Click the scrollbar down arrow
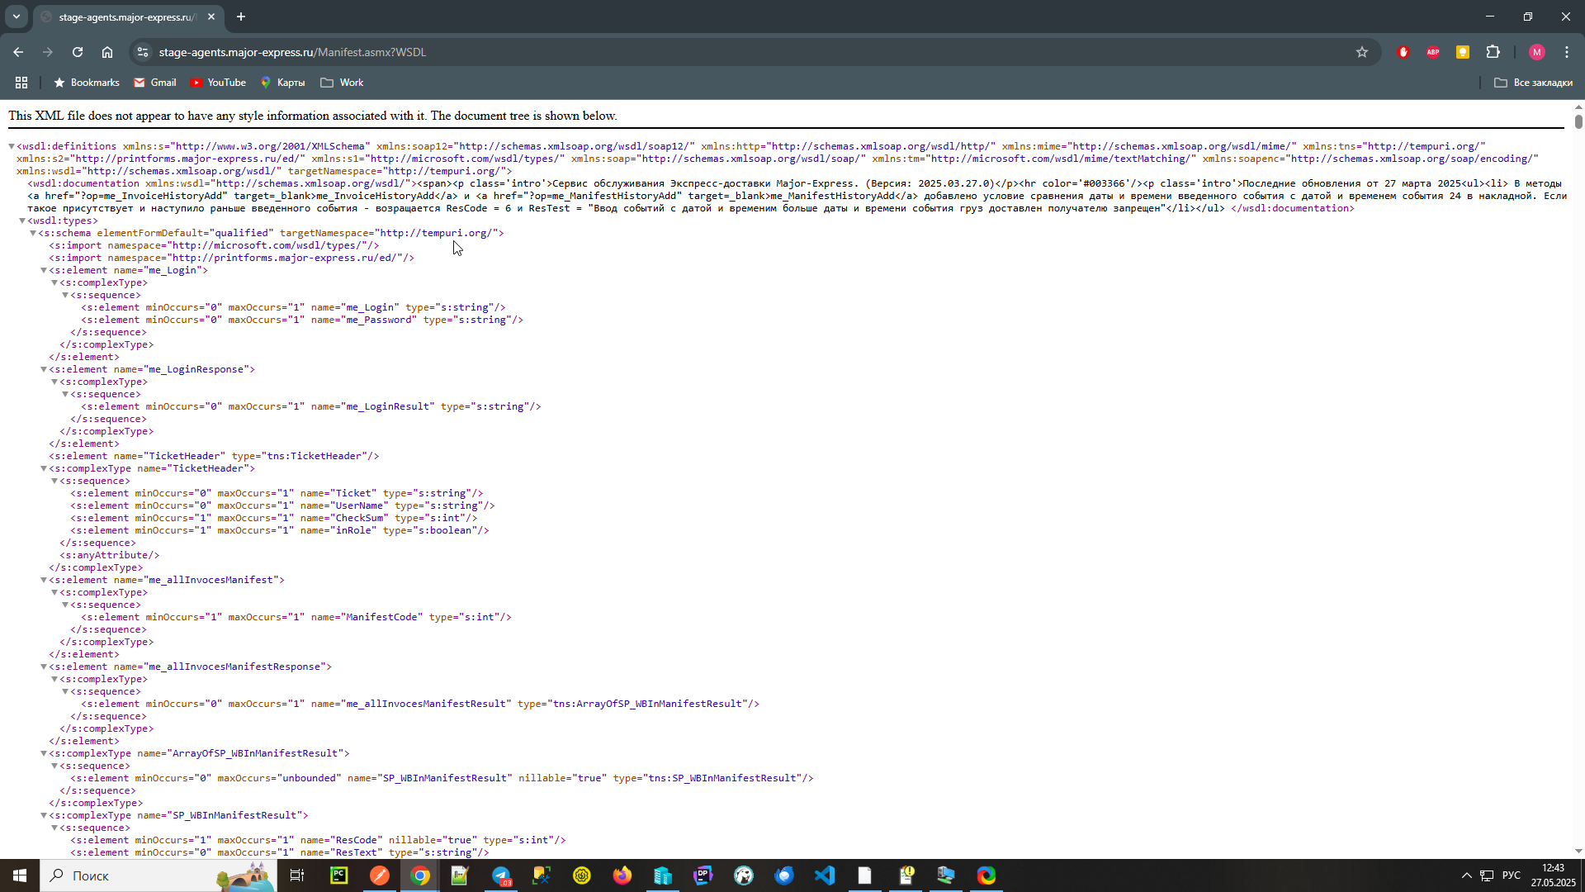The width and height of the screenshot is (1585, 892). (1578, 851)
